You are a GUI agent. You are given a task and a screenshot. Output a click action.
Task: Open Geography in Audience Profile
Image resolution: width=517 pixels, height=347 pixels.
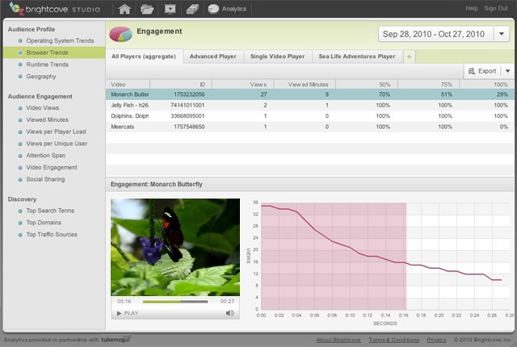41,77
